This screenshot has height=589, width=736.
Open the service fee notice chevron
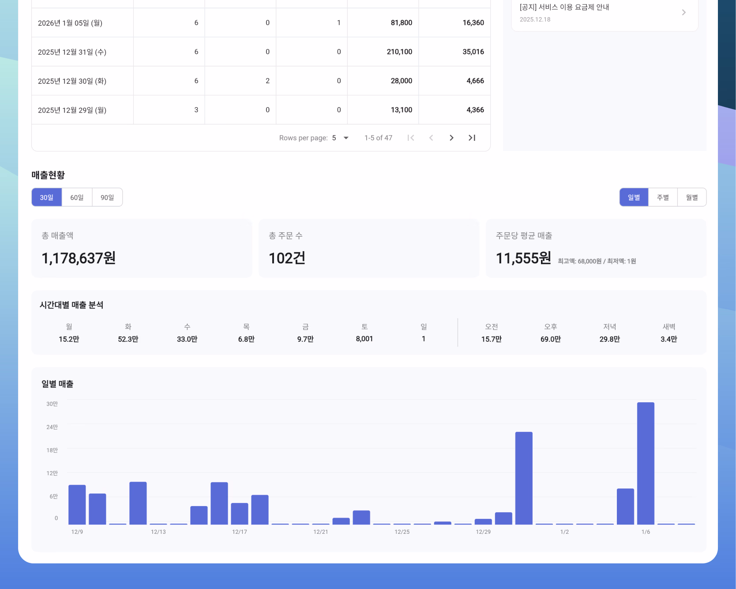[x=683, y=12]
